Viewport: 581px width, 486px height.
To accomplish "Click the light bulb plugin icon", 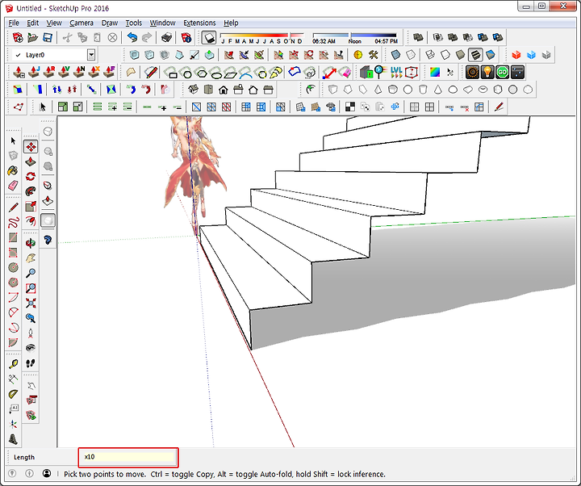I will 487,73.
